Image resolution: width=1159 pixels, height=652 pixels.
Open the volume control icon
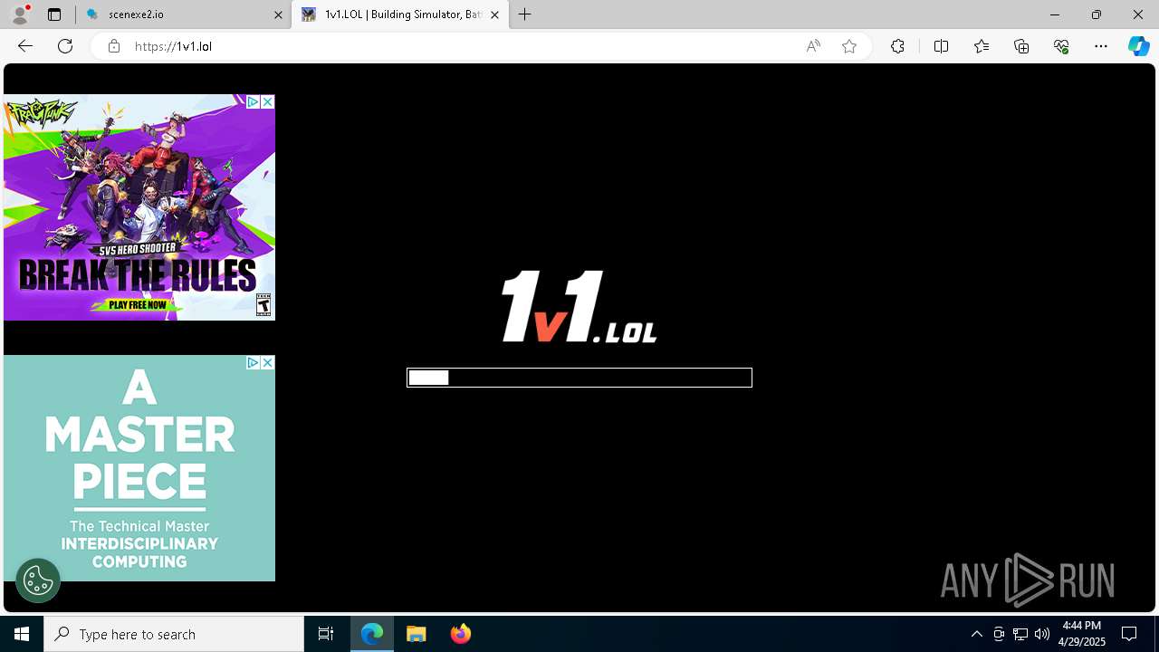[x=1042, y=634]
